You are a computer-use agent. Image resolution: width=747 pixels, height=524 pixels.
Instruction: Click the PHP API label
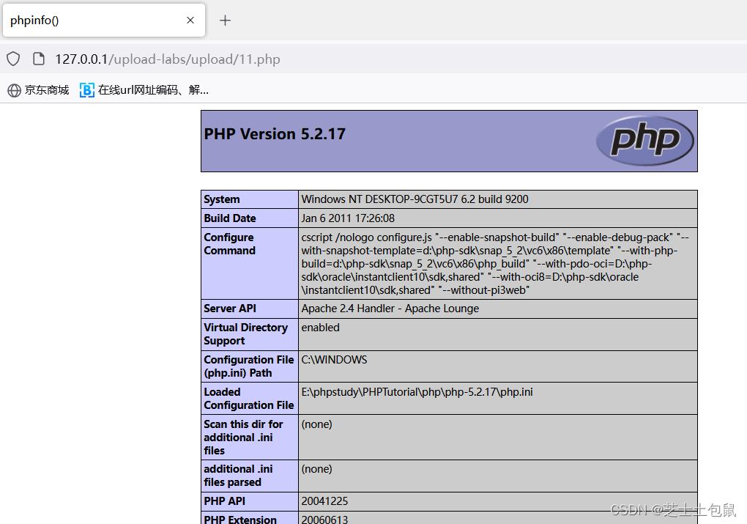(224, 501)
